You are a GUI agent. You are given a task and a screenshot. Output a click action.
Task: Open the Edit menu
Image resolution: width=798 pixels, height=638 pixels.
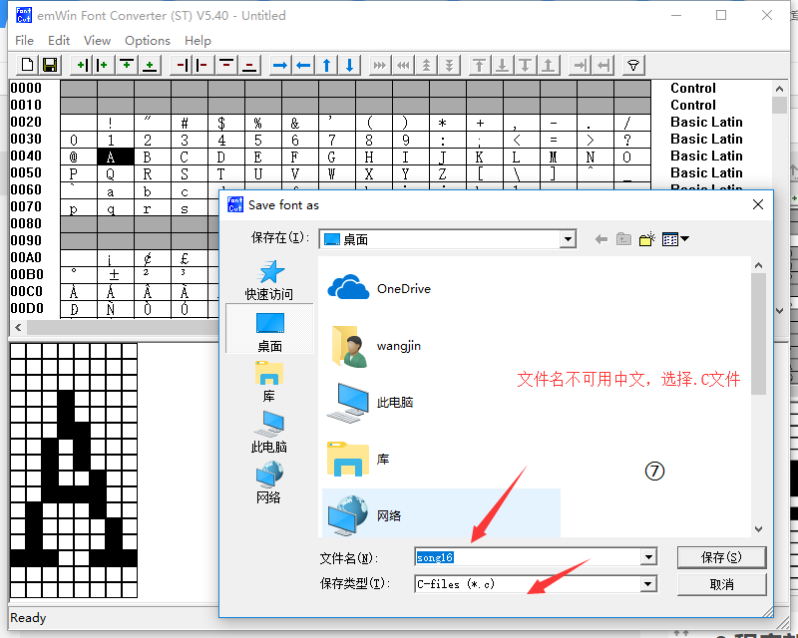pos(58,41)
